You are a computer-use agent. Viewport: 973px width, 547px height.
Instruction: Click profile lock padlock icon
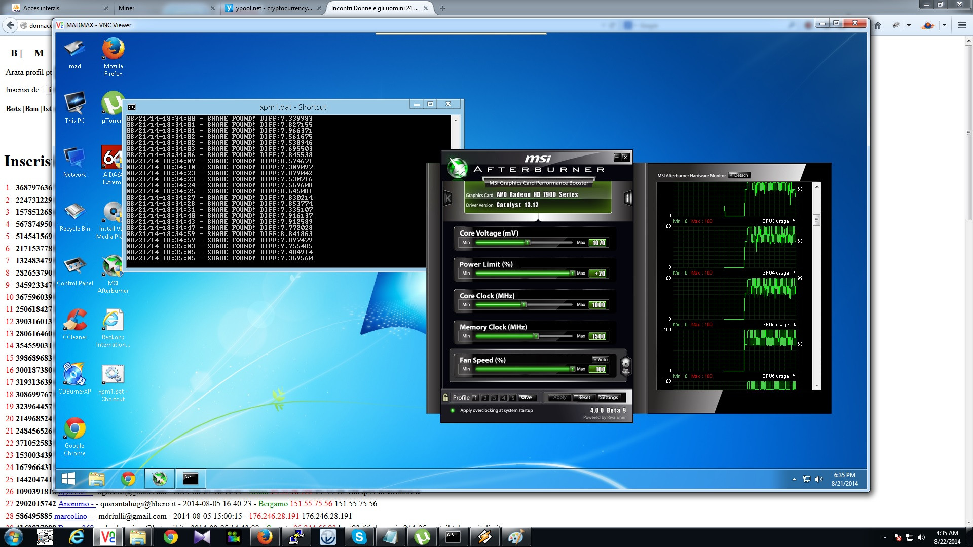[445, 398]
